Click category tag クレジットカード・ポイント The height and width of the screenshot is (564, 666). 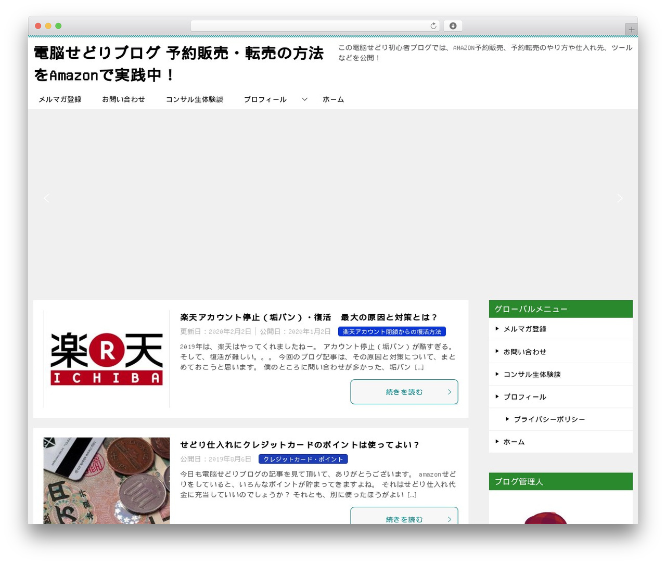pyautogui.click(x=303, y=459)
